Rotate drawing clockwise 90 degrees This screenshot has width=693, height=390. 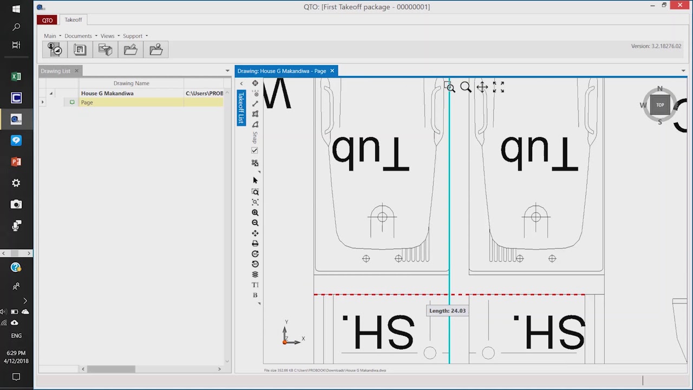pyautogui.click(x=255, y=254)
